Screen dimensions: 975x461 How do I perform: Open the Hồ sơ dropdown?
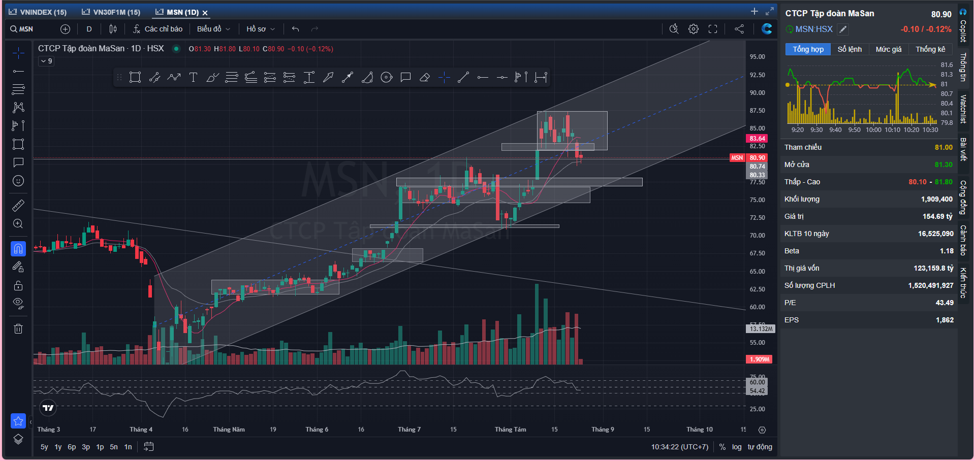point(261,29)
